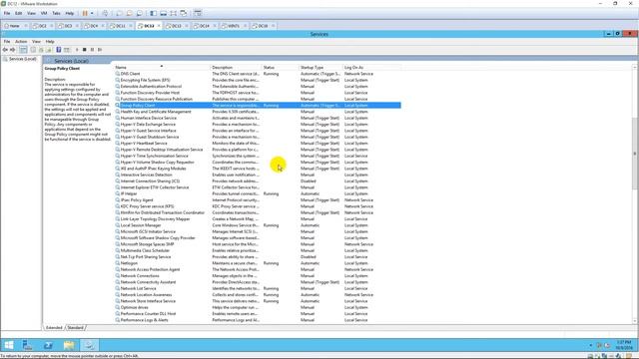Select the Netlogon service row
This screenshot has height=359, width=639.
click(258, 263)
